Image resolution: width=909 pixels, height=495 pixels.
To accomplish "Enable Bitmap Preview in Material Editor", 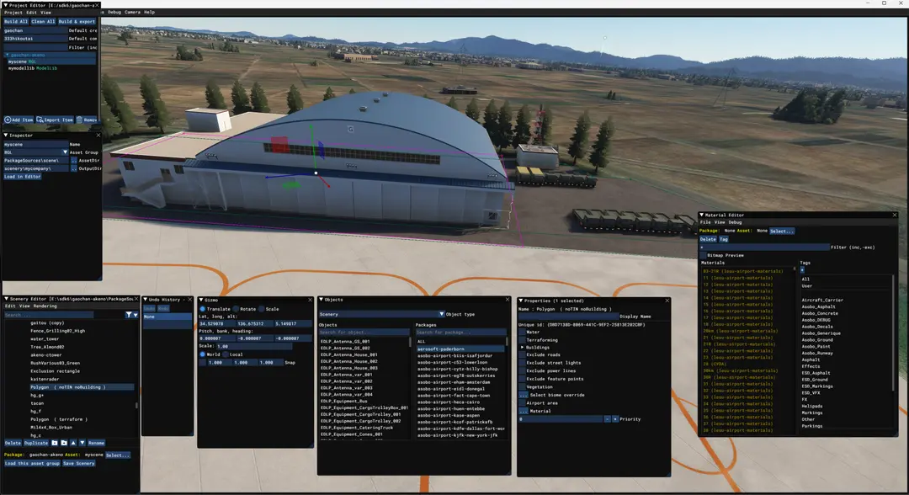I will (x=703, y=255).
